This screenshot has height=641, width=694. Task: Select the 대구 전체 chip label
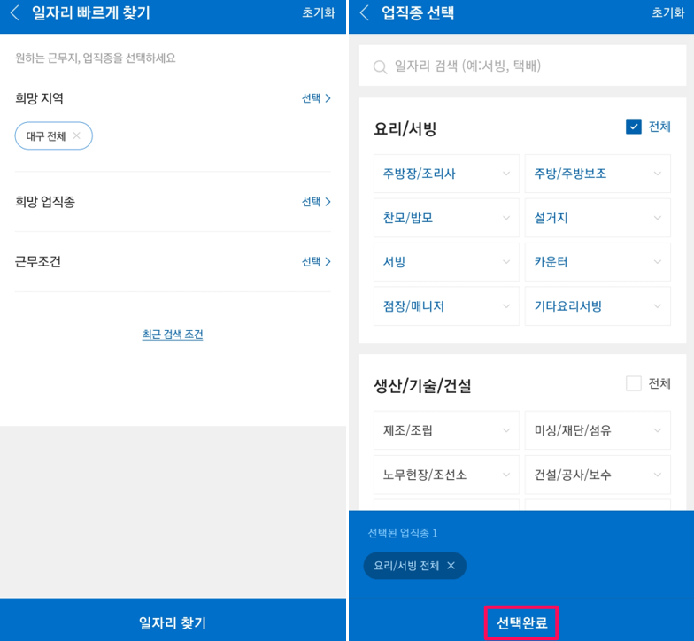[46, 136]
